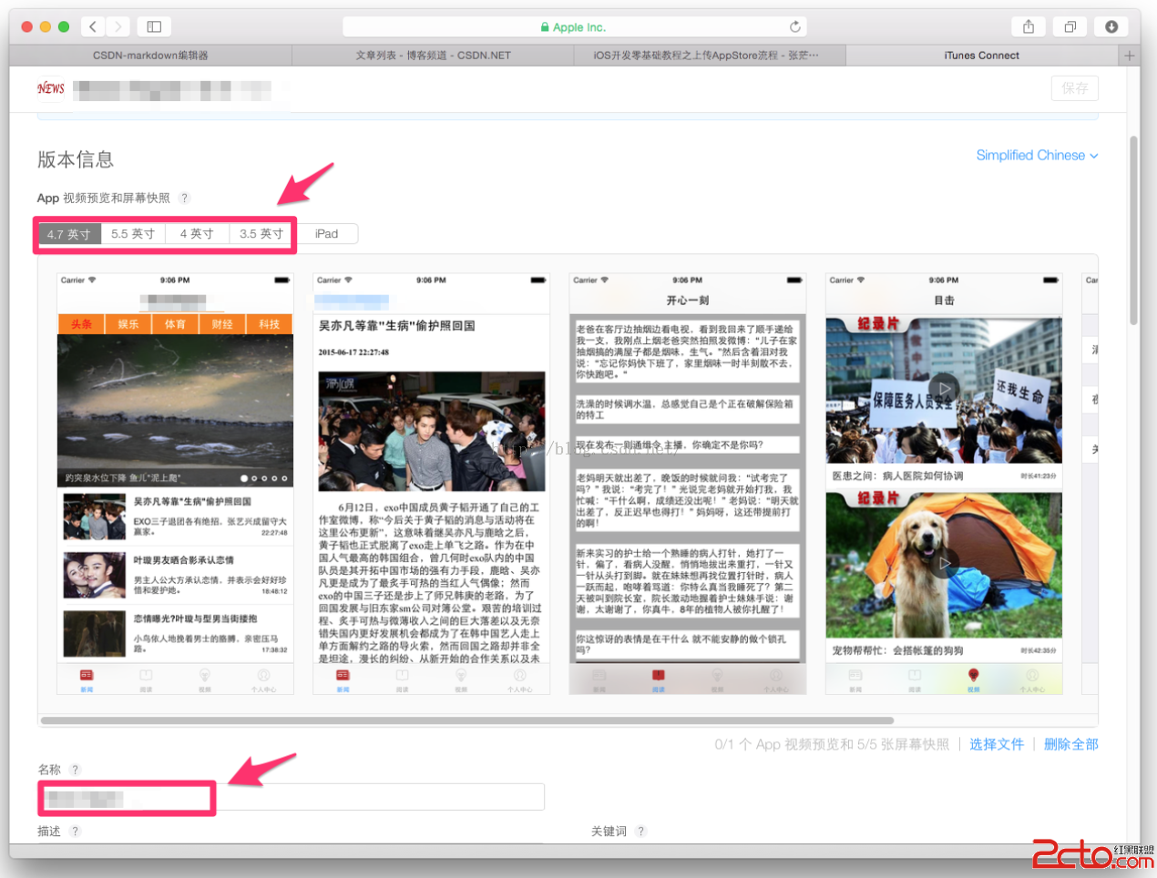Toggle the Safari sidebar icon
1157x878 pixels.
(x=154, y=26)
